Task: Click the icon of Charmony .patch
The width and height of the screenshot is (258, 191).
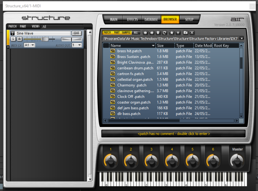Action: click(x=113, y=85)
